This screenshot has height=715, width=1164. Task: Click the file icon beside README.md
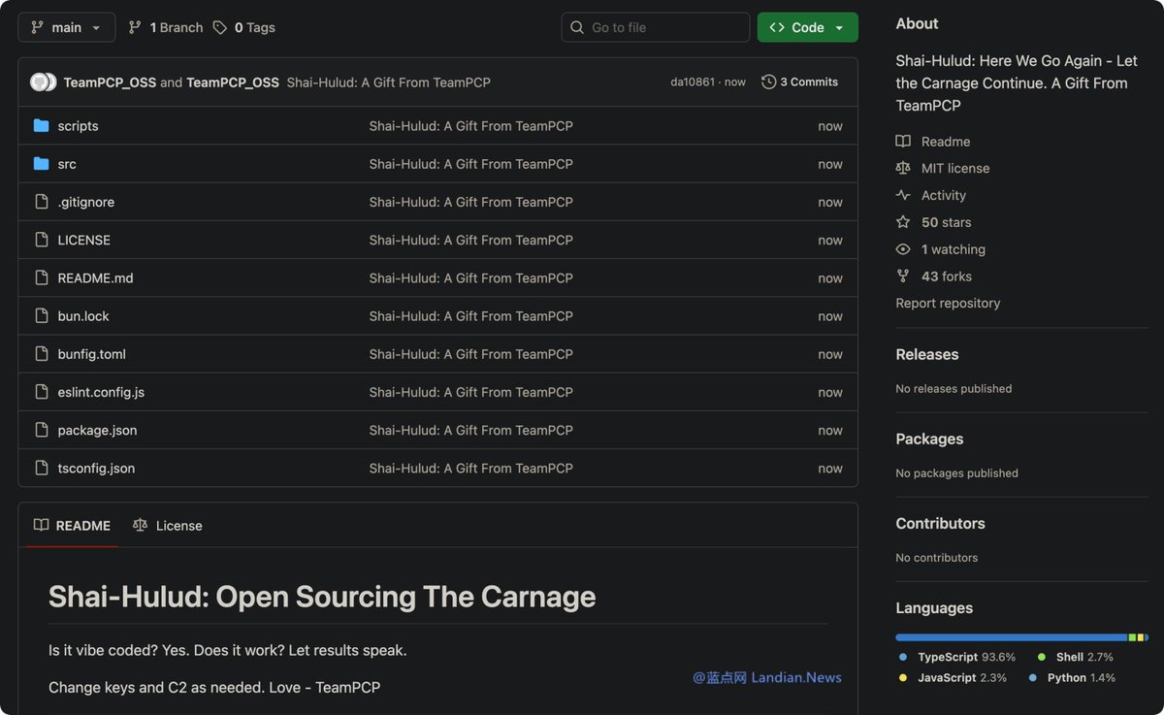[41, 277]
